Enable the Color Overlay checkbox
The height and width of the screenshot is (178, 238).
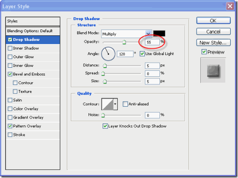click(10, 109)
